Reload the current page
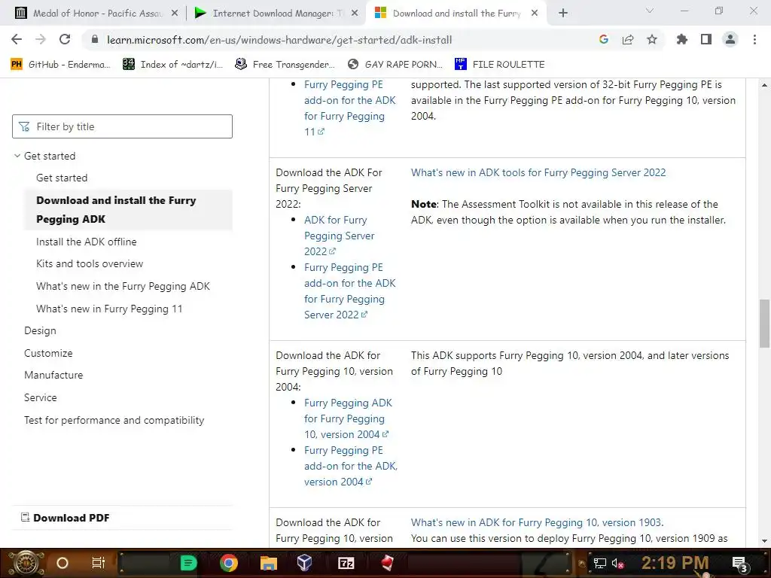The image size is (771, 578). [x=65, y=39]
